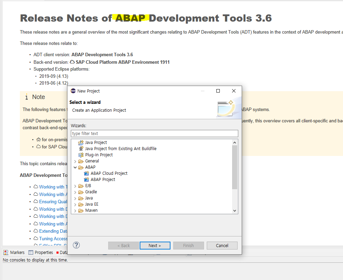This screenshot has height=280, width=343.
Task: Click the Markers view icon
Action: (x=6, y=252)
